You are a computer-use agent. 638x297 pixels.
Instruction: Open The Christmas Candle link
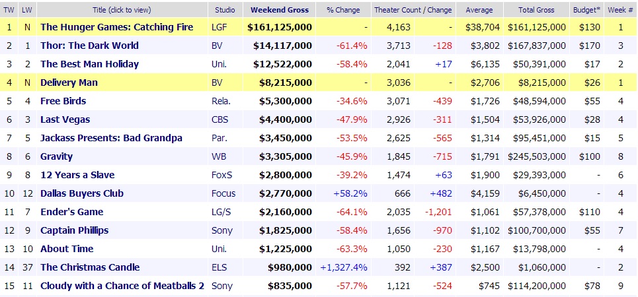tap(90, 267)
